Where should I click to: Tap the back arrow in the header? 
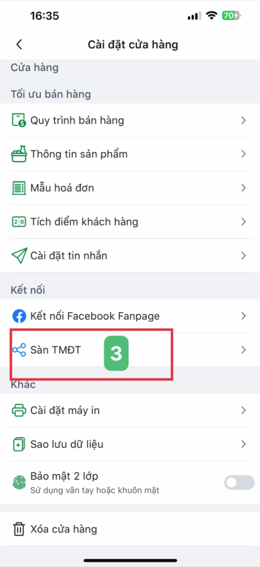tap(19, 44)
